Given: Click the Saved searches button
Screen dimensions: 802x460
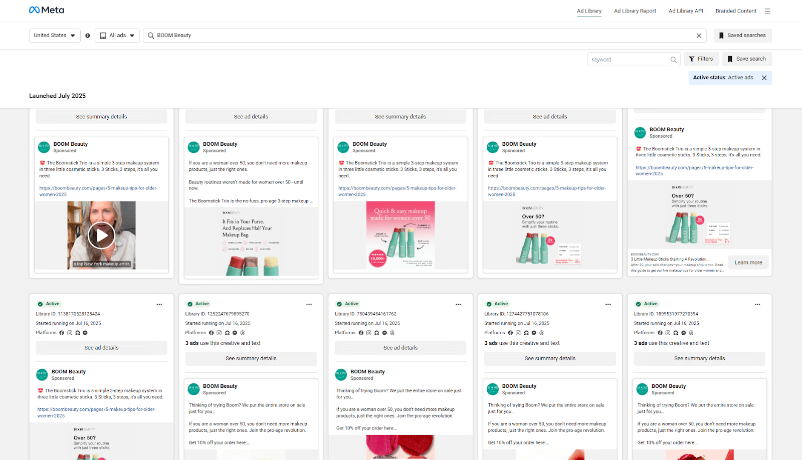Looking at the screenshot, I should point(742,36).
